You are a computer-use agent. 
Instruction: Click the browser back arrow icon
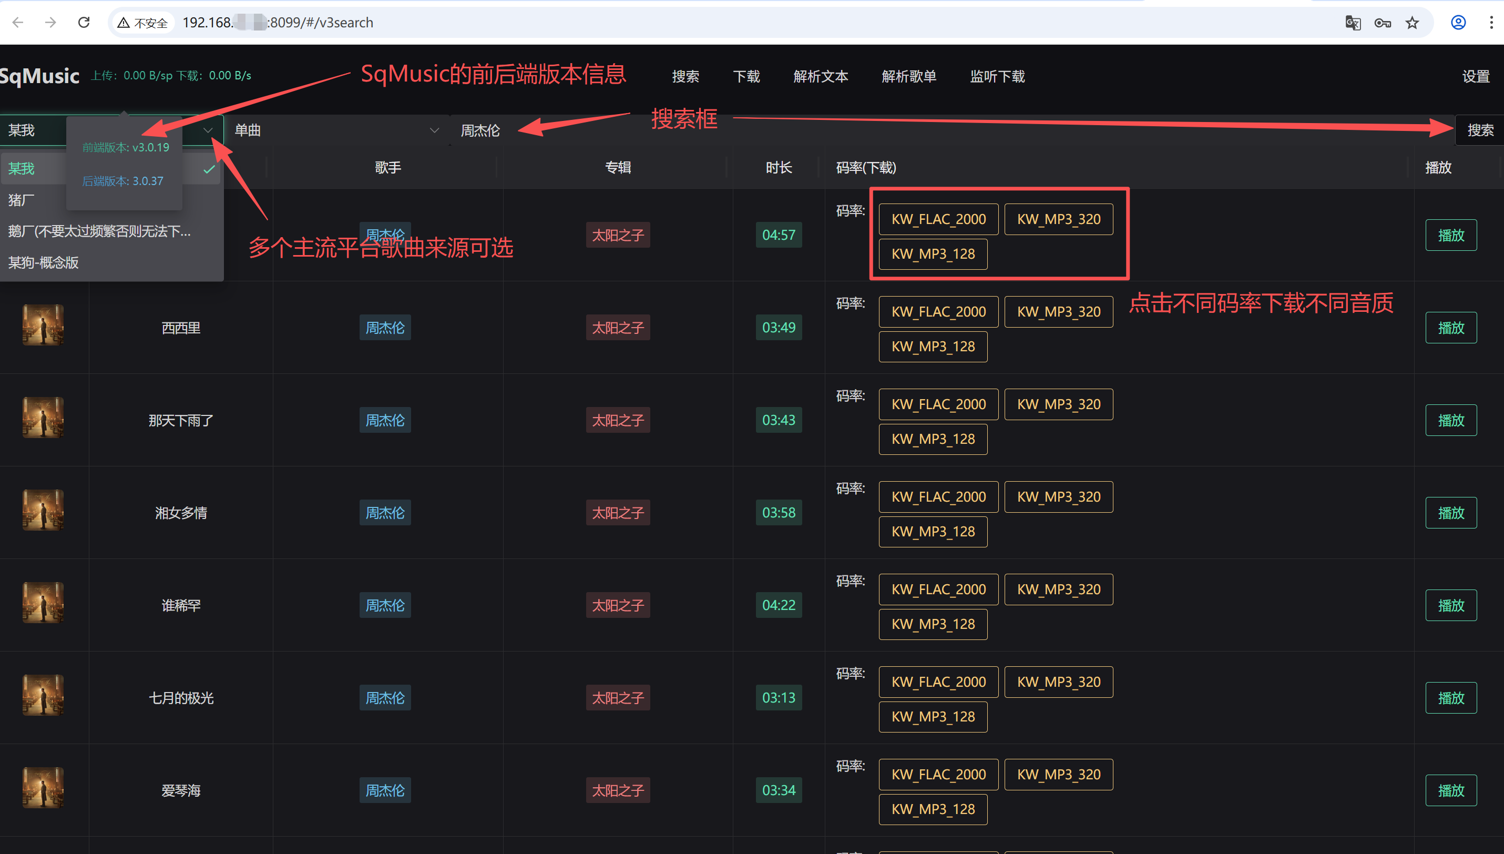pyautogui.click(x=17, y=22)
